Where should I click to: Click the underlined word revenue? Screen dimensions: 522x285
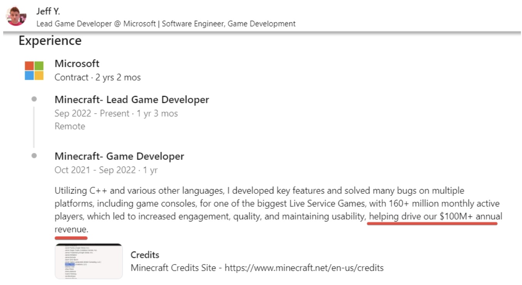tap(71, 230)
